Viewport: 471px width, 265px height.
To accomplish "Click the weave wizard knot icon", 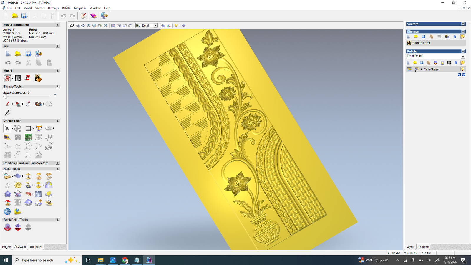I will 18,185.
